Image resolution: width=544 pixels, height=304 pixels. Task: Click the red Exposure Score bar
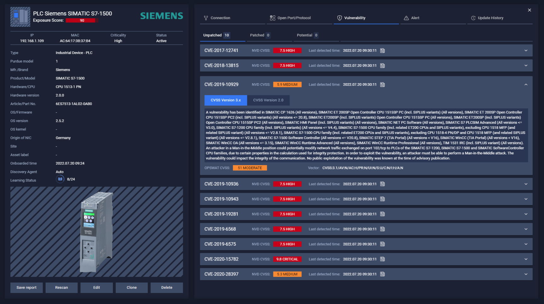(x=82, y=20)
